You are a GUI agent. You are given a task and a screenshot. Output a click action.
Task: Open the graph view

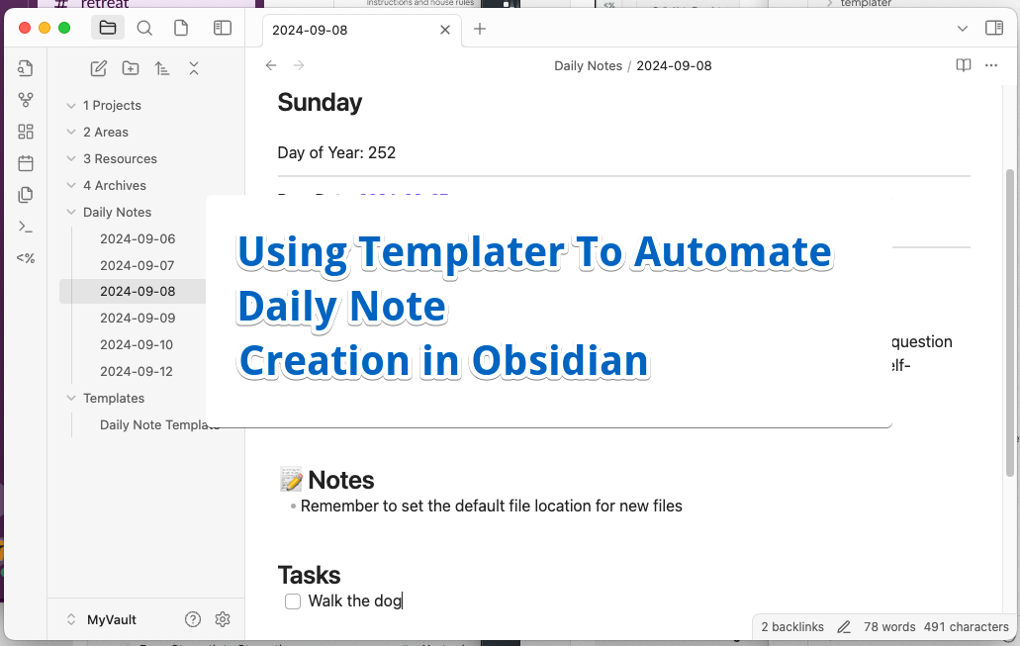[x=26, y=100]
